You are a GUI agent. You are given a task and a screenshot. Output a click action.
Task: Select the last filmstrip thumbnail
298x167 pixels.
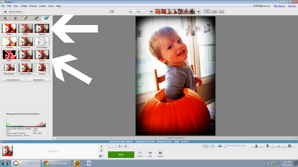[x=192, y=12]
